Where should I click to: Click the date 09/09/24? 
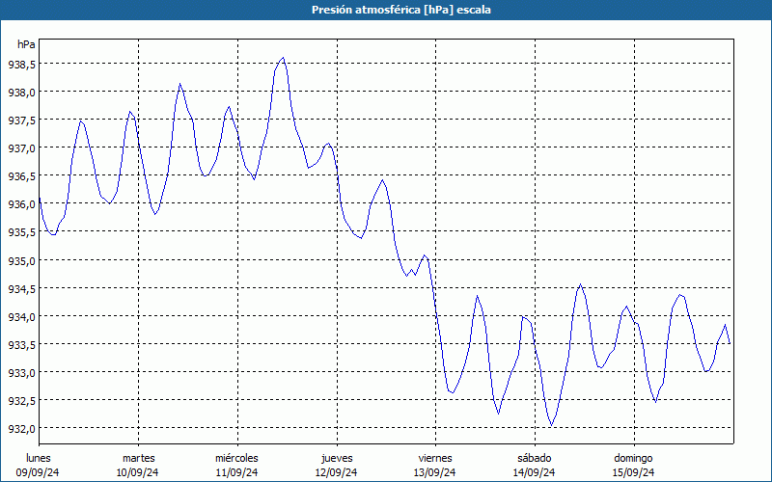[38, 472]
